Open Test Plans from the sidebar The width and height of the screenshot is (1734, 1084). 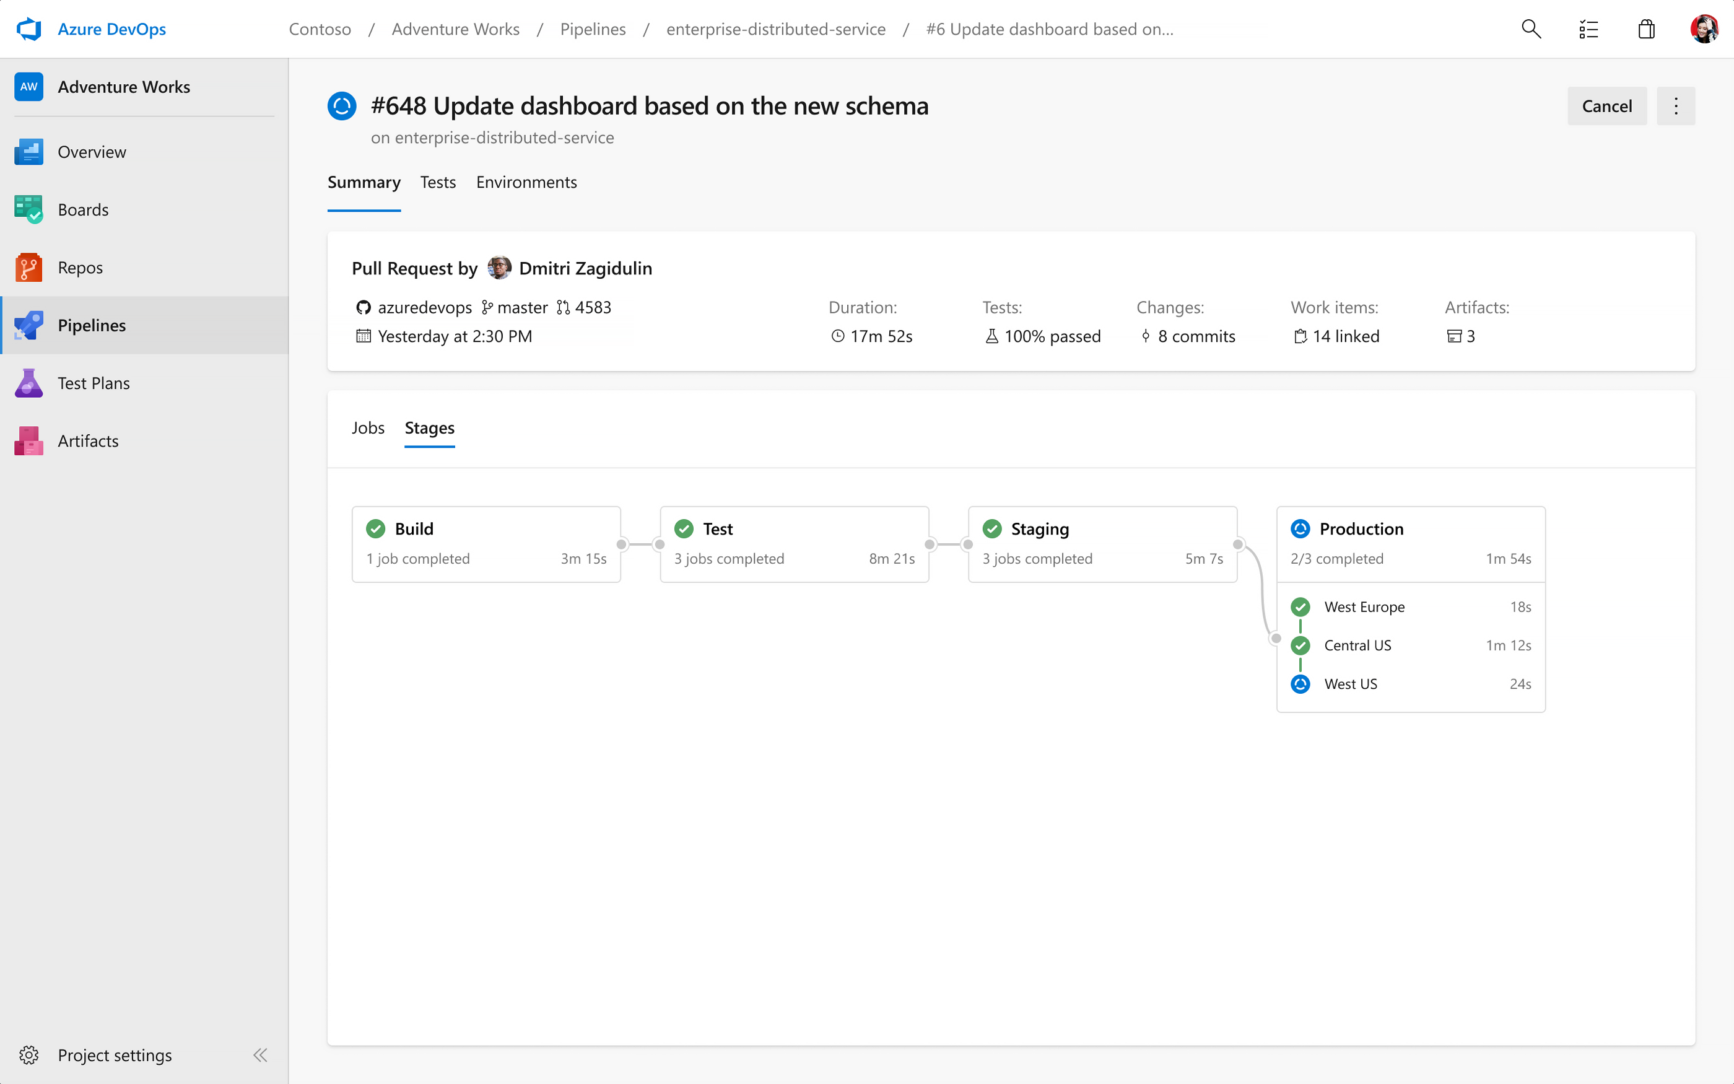pyautogui.click(x=94, y=383)
